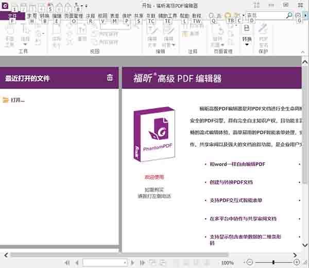309x268 pixels.
Task: Click the orange circle icon marked TB
Action: 228,15
